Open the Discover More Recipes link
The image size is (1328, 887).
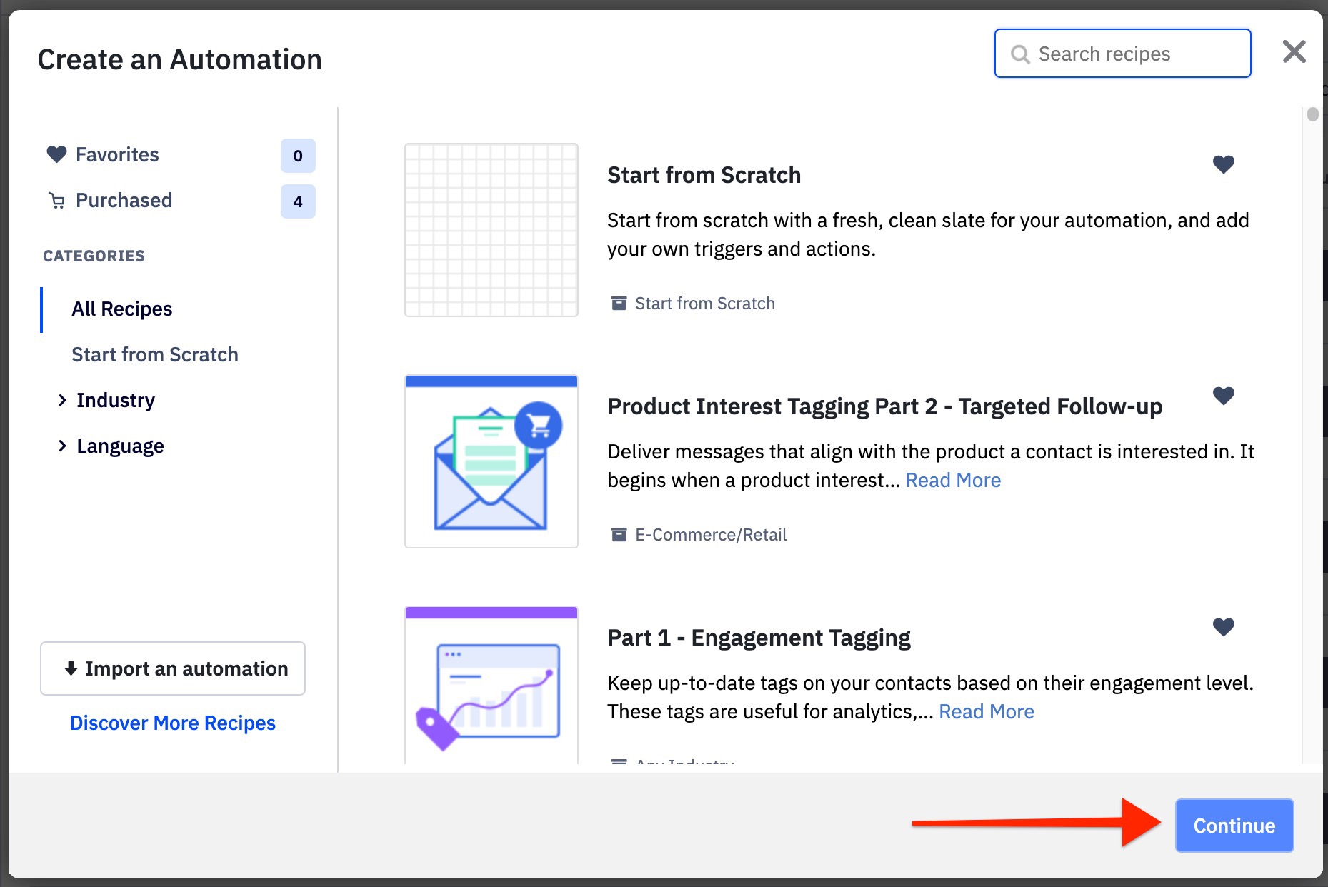coord(172,723)
